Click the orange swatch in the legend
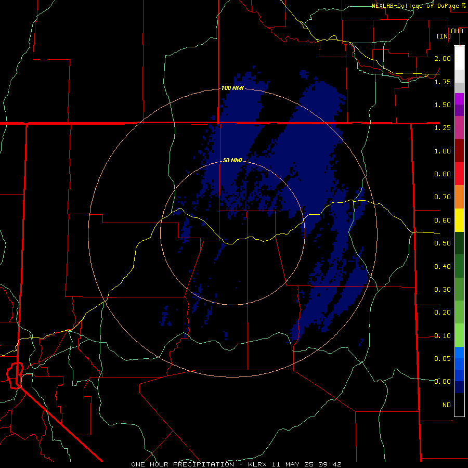Viewport: 468px width, 468px height. pos(459,197)
